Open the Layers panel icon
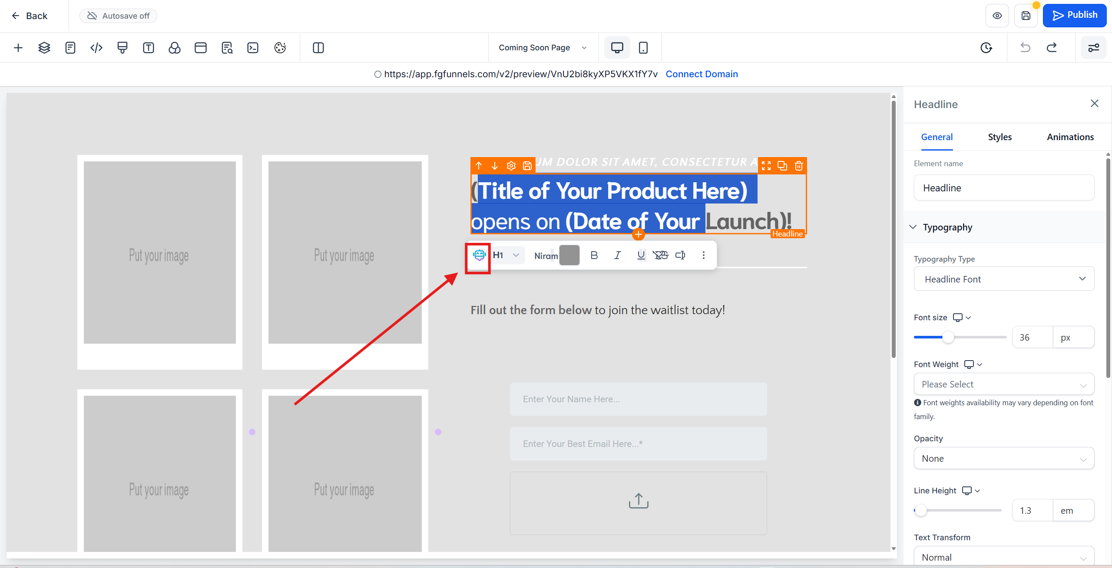This screenshot has height=568, width=1112. pyautogui.click(x=44, y=48)
